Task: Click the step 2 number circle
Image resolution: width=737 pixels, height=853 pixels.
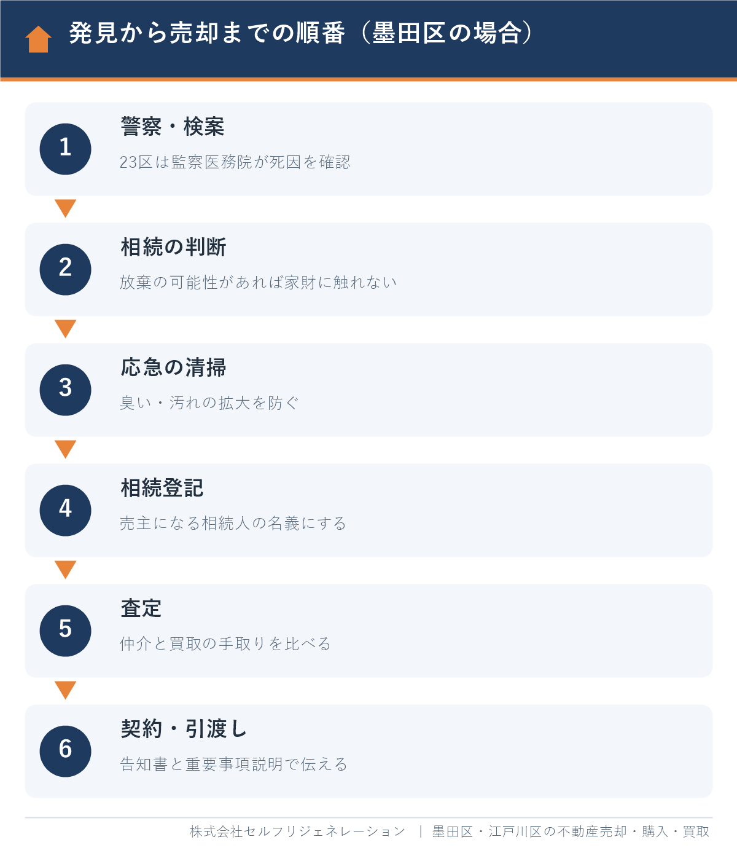Action: 65,269
